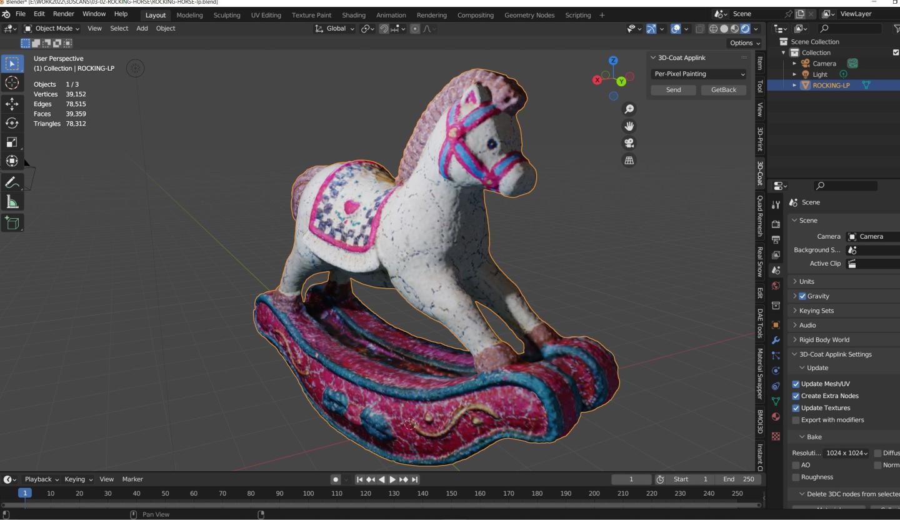Select the Move tool

point(12,104)
